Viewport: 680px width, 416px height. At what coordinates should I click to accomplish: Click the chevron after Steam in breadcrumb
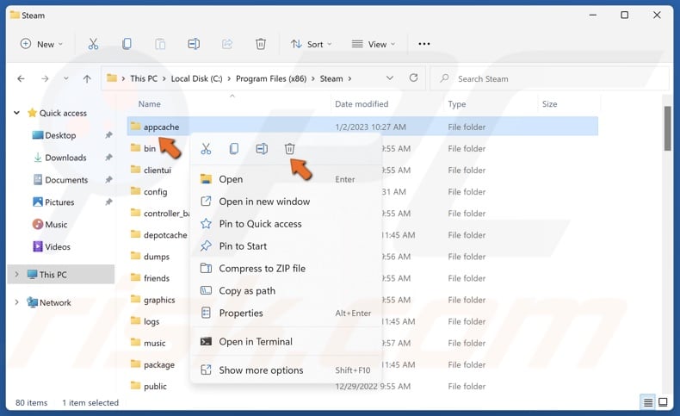click(x=349, y=78)
